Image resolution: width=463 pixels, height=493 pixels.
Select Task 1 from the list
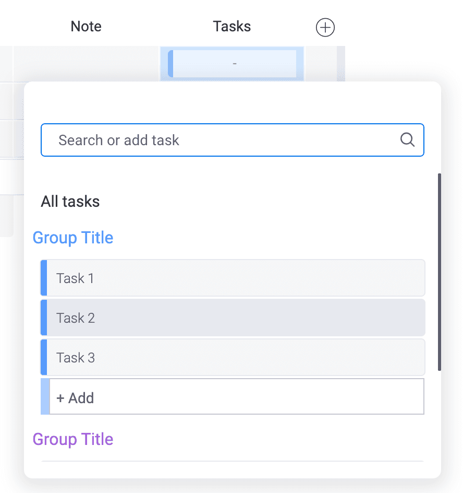233,278
